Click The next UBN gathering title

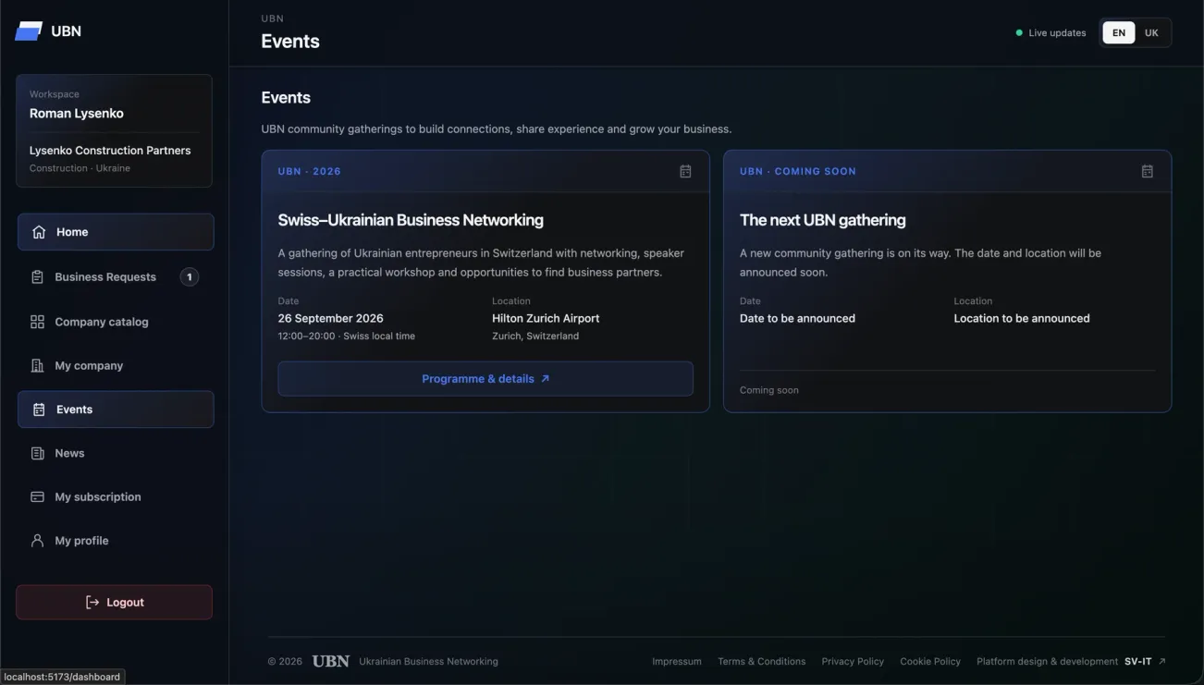pos(823,220)
